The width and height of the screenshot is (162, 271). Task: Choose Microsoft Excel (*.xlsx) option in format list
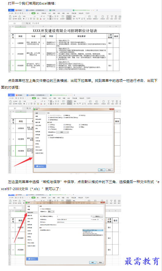(x=93, y=233)
